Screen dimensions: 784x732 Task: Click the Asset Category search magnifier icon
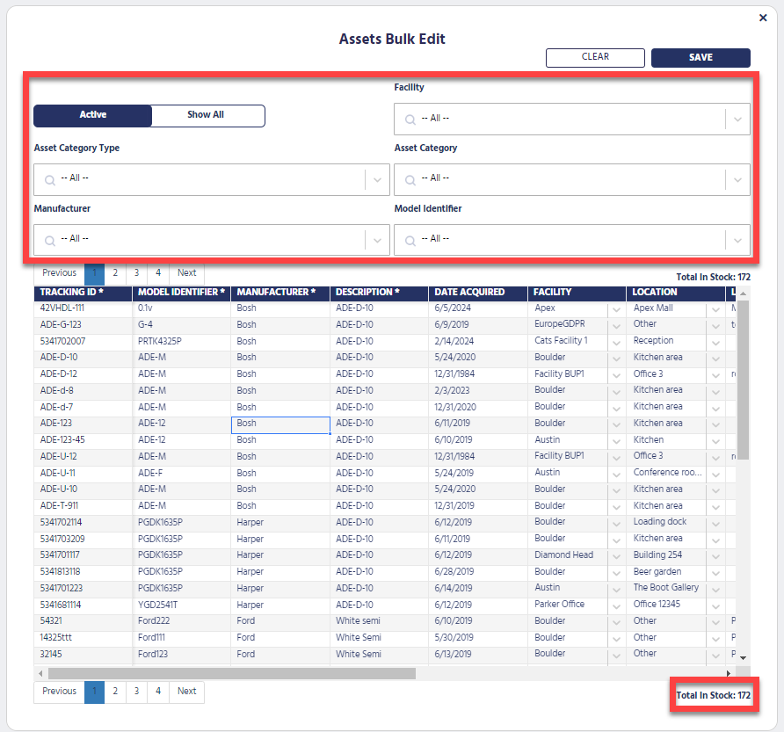pos(409,179)
